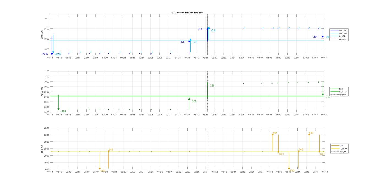Click the "-389" pitch annotation

[63, 111]
